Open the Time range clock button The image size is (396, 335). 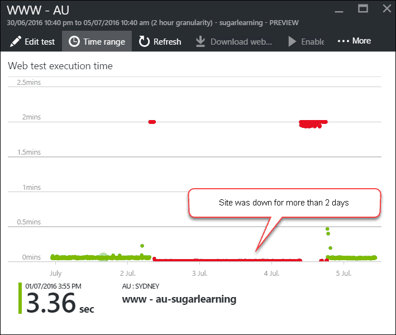(x=74, y=41)
